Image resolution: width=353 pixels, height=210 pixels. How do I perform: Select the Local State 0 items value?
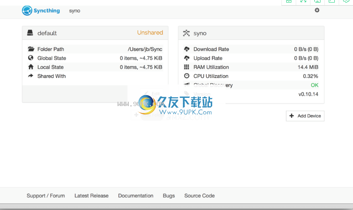141,67
